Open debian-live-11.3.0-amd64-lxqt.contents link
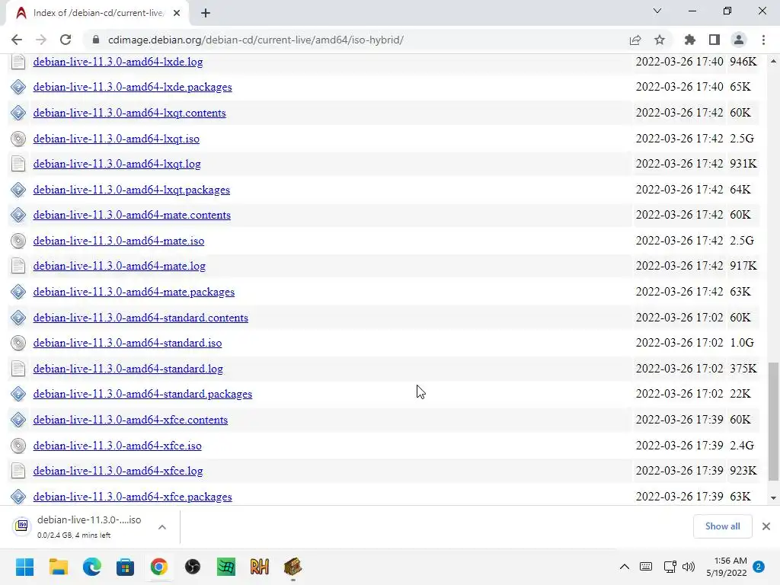780x585 pixels. click(x=129, y=113)
